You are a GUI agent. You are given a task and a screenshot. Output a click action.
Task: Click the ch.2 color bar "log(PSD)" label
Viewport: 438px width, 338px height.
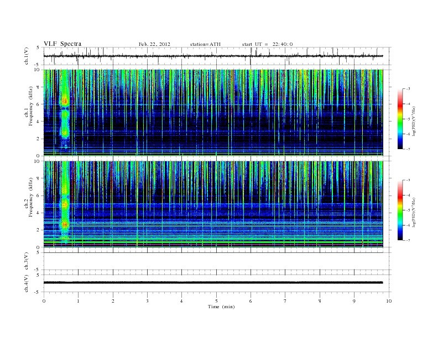tap(414, 212)
